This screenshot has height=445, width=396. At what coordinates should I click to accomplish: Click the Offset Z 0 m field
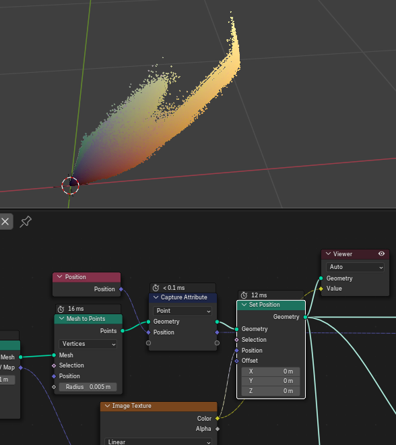click(x=271, y=391)
